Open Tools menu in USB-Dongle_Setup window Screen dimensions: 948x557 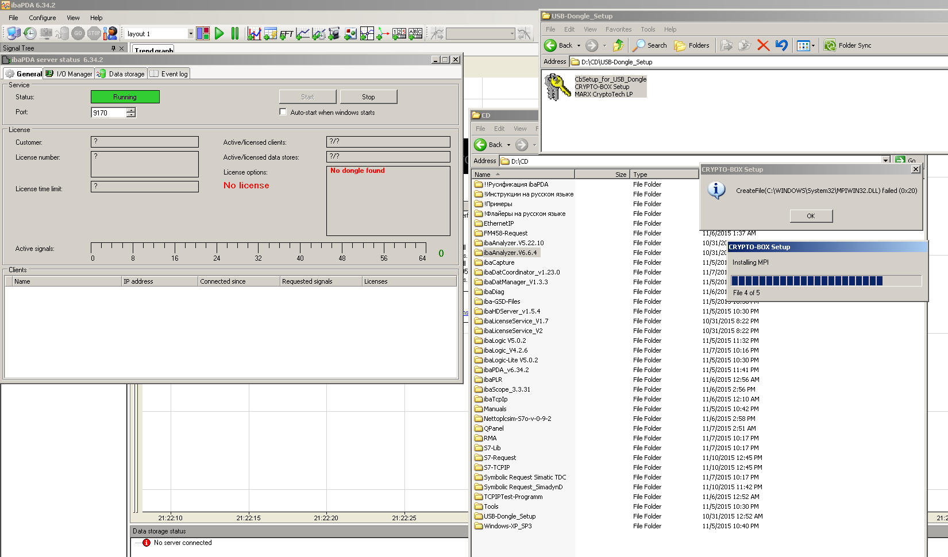pyautogui.click(x=648, y=29)
